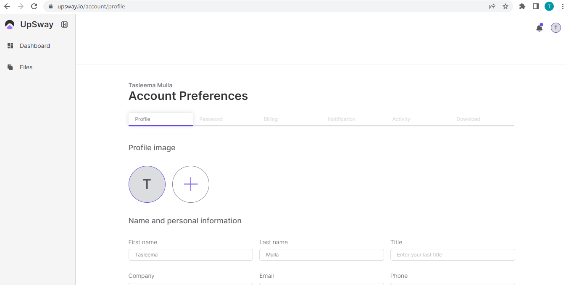566x285 pixels.
Task: Select the Activity tab
Action: tap(401, 119)
